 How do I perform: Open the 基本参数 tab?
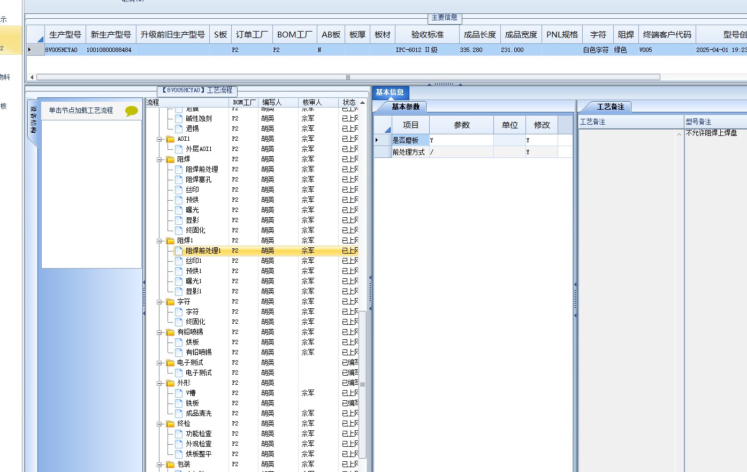(x=406, y=106)
